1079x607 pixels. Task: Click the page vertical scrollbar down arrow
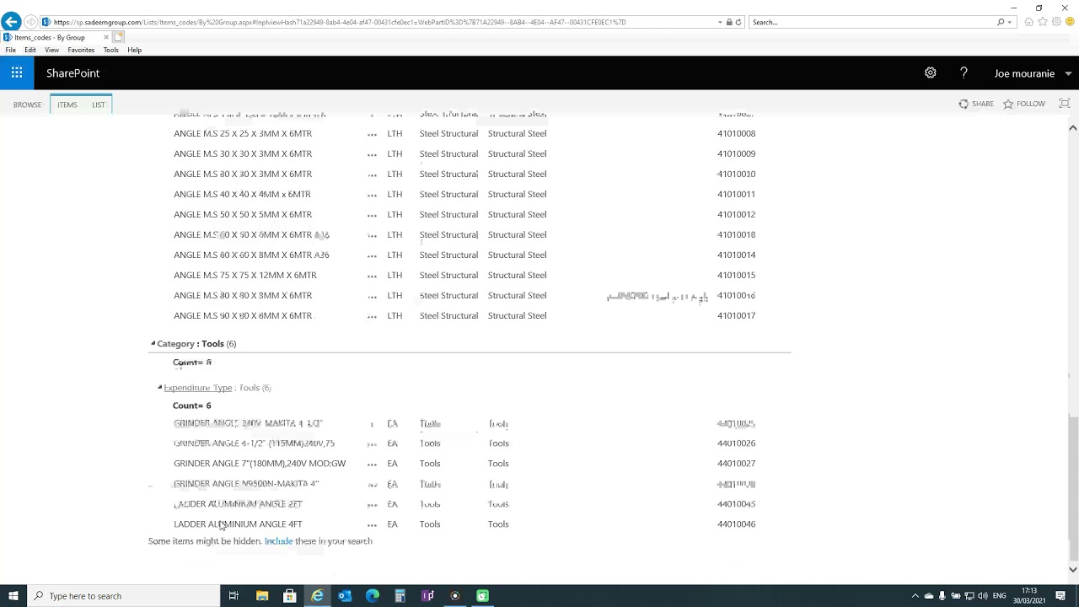click(x=1072, y=570)
